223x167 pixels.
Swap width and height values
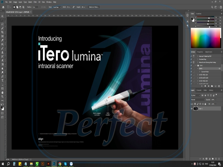pyautogui.click(x=74, y=7)
